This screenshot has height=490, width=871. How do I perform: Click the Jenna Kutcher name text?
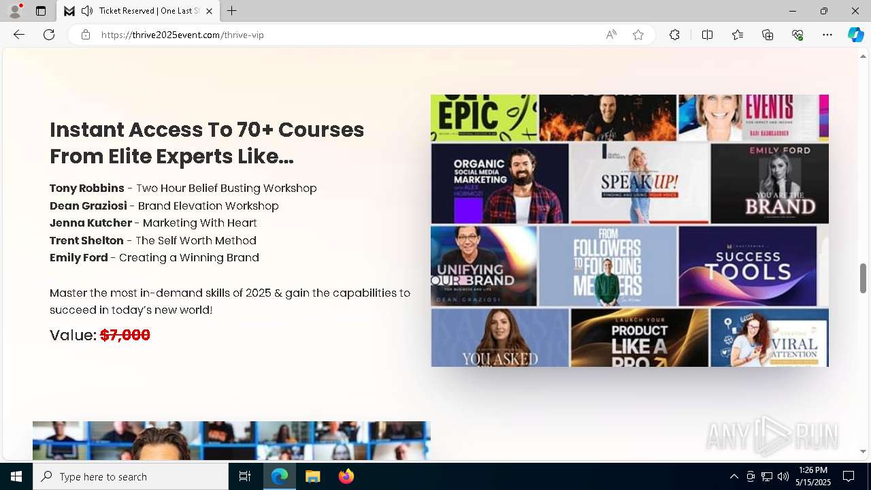(x=91, y=223)
